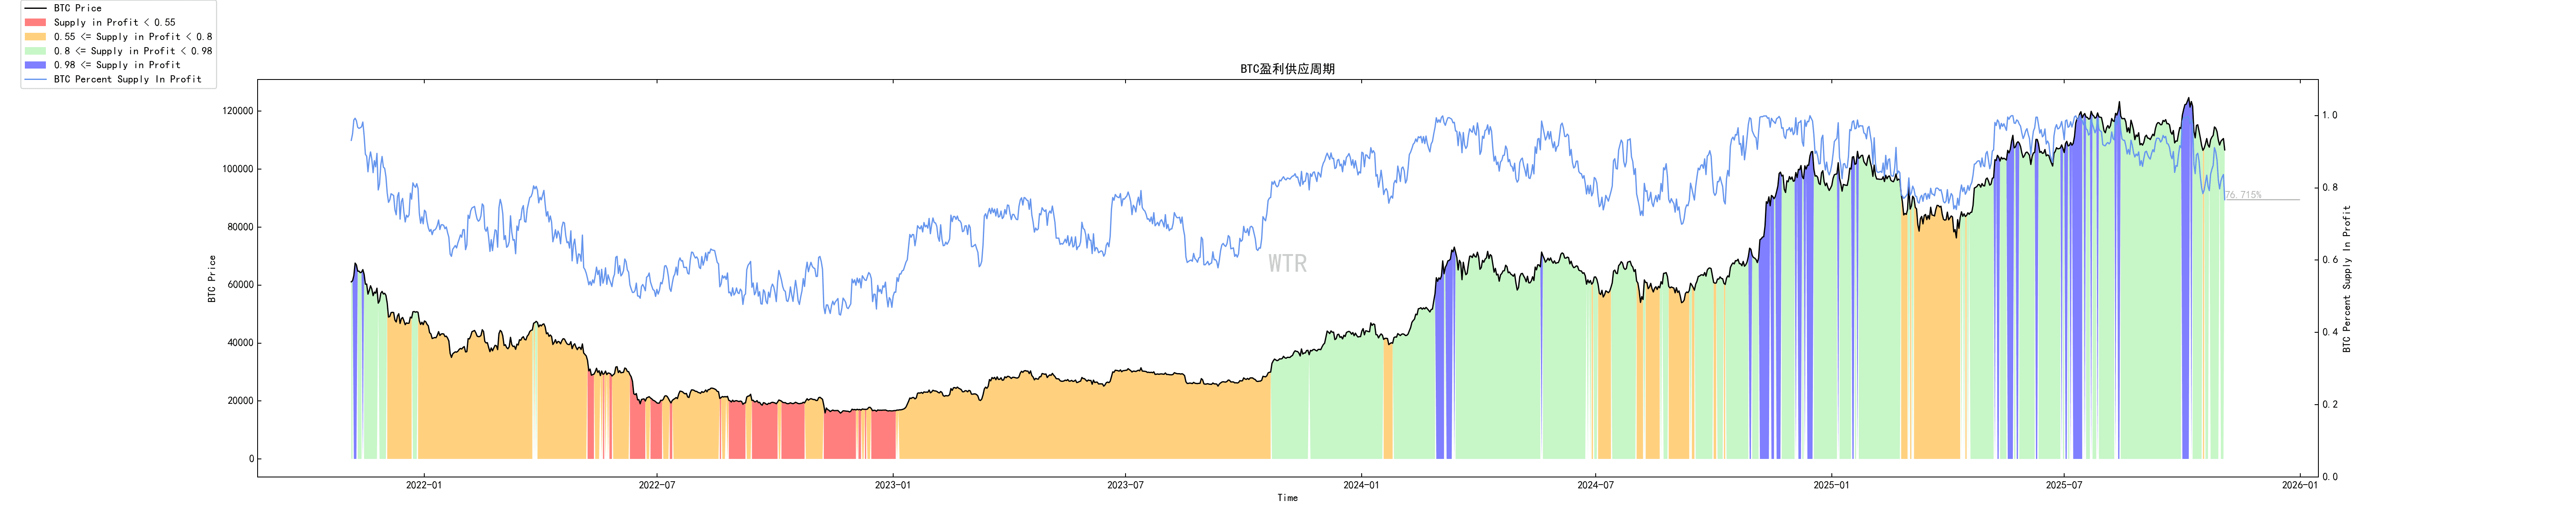Click the WTR watermark in the chart
The width and height of the screenshot is (2576, 530).
click(x=1287, y=263)
